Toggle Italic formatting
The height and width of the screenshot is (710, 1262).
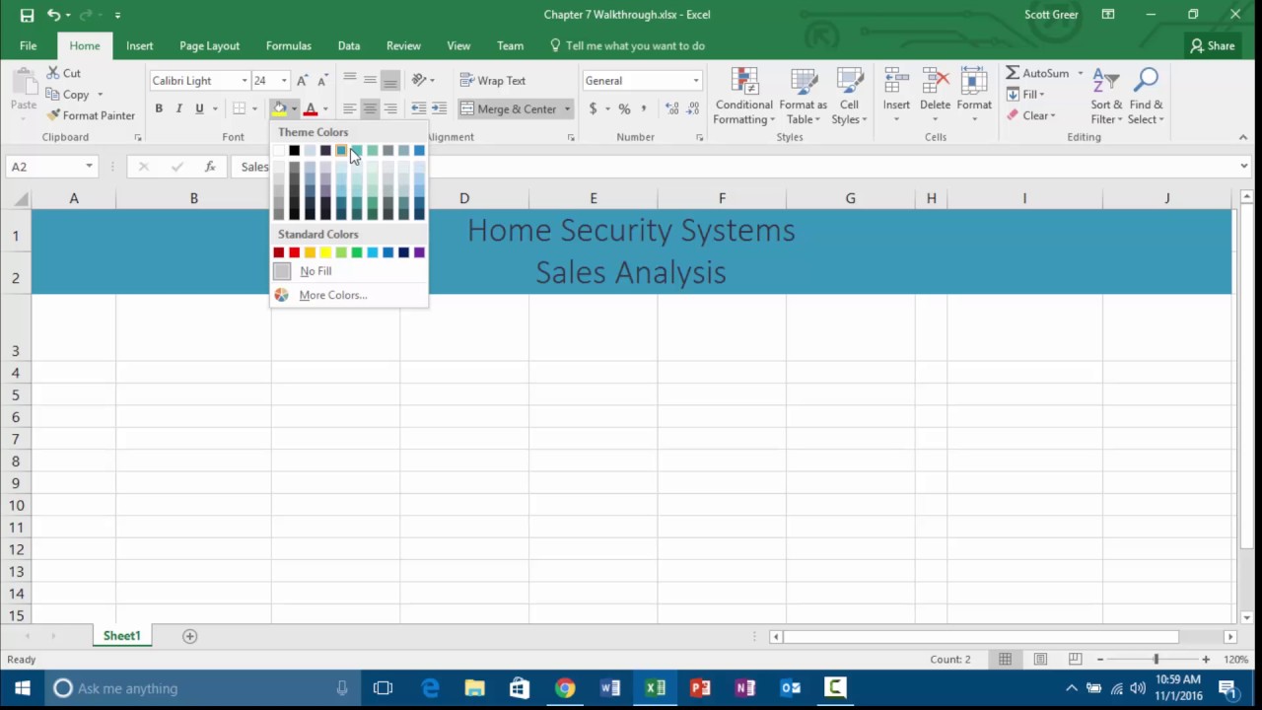(x=178, y=108)
